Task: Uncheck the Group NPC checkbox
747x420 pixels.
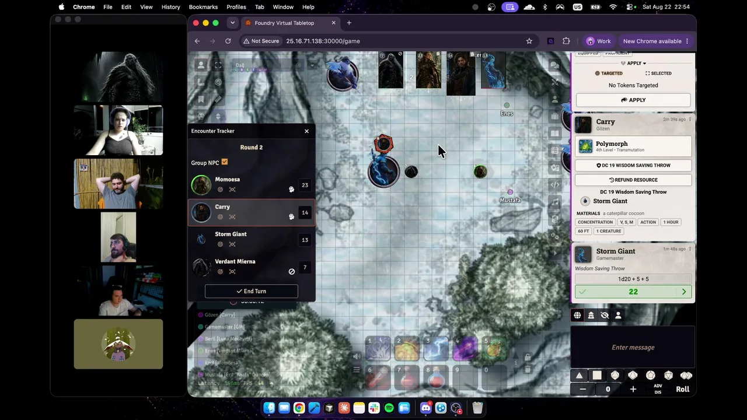Action: pyautogui.click(x=225, y=162)
